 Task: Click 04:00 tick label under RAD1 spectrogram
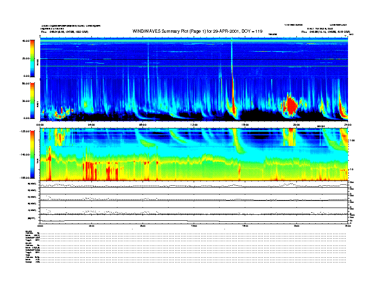click(91, 125)
